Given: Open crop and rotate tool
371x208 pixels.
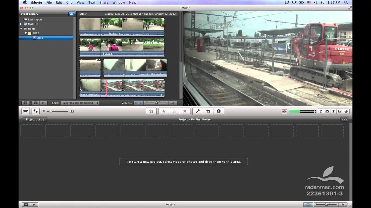Looking at the screenshot, I should [x=208, y=111].
